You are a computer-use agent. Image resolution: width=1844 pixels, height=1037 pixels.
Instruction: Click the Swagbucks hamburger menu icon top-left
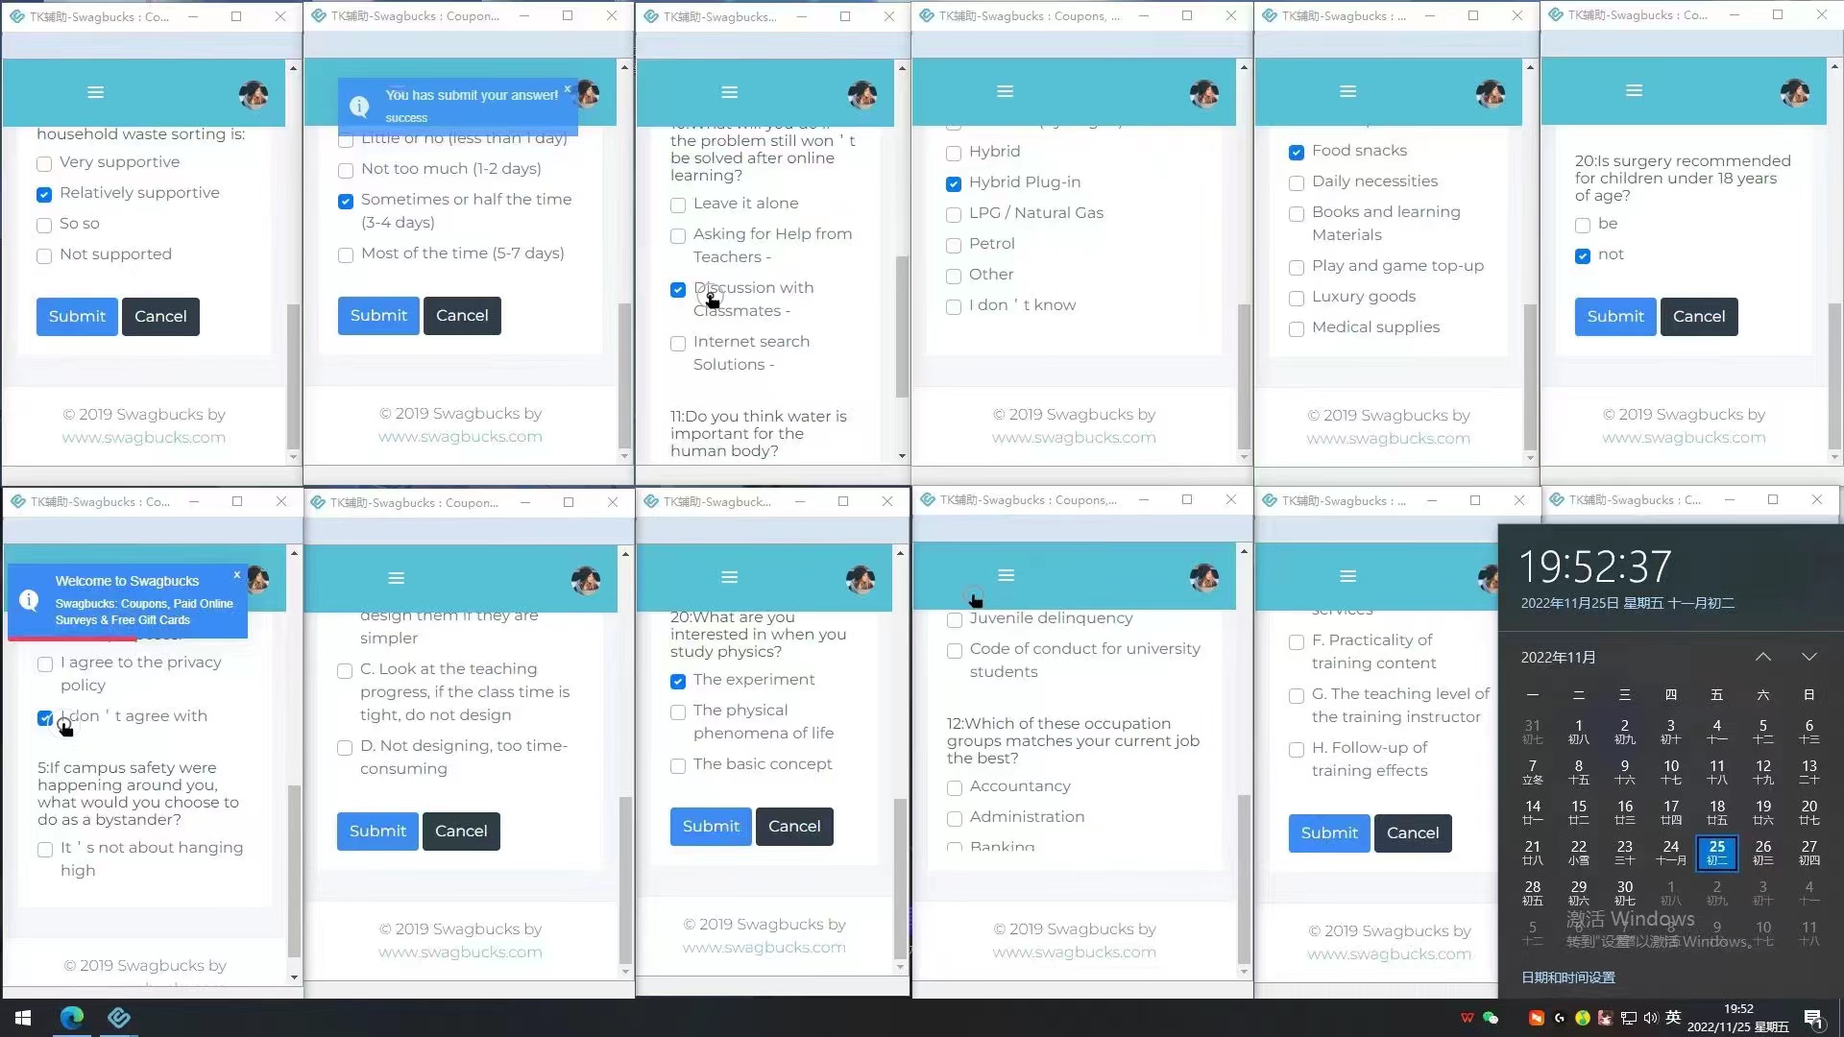96,91
